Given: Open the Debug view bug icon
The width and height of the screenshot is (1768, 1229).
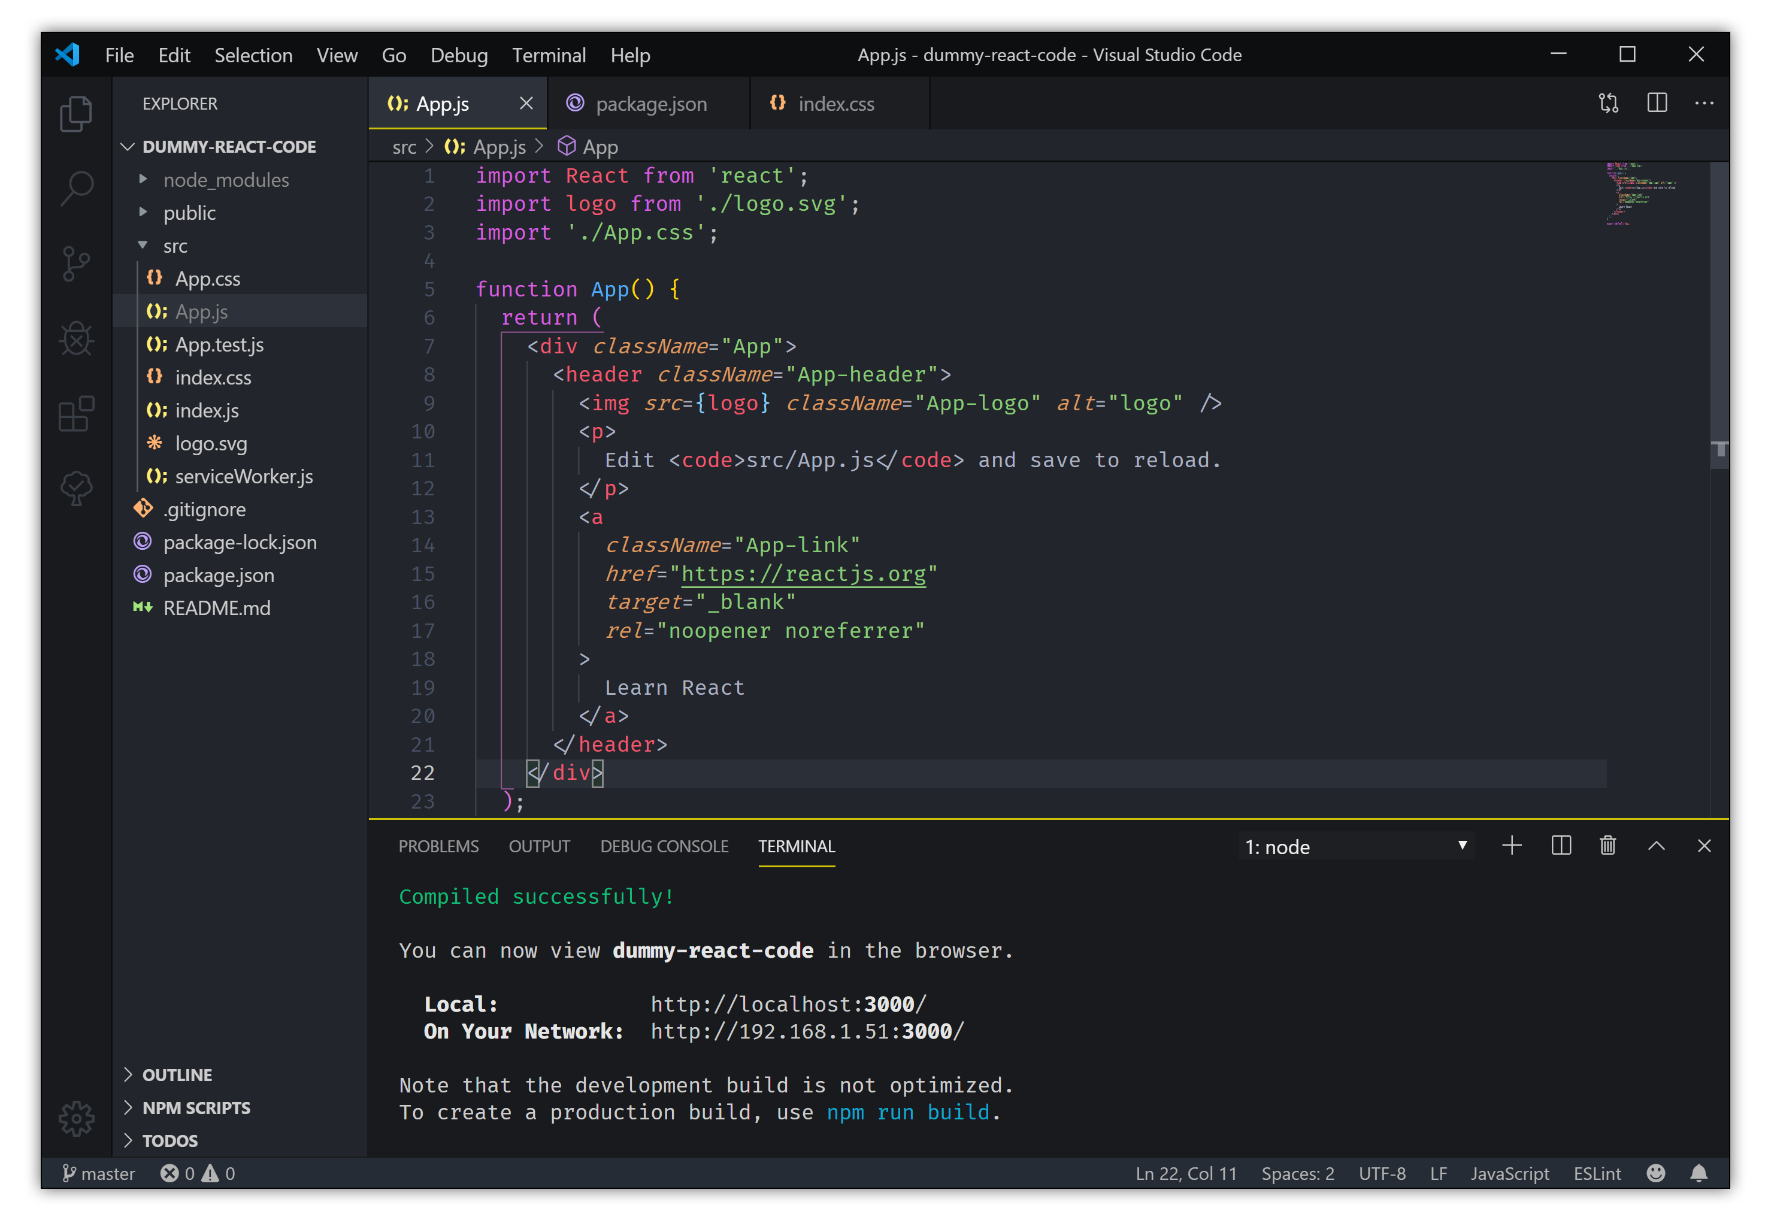Looking at the screenshot, I should (x=76, y=338).
